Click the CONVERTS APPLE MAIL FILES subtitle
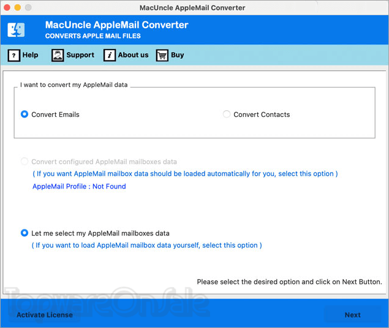 (x=93, y=36)
